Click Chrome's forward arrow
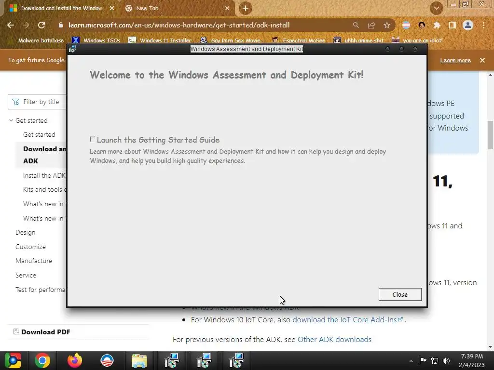 pos(26,25)
